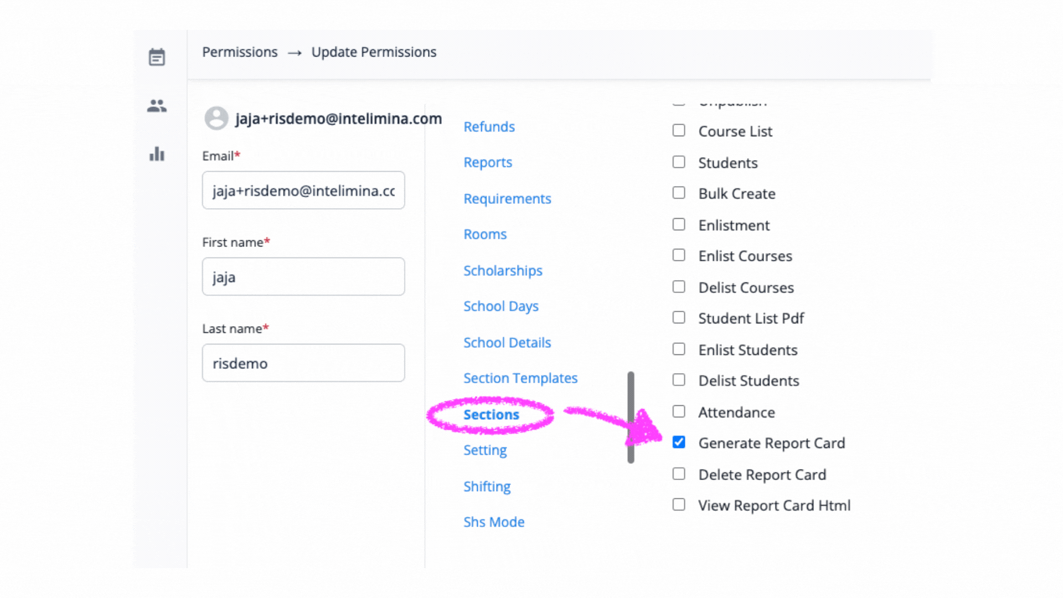Tick the Course List checkbox
The height and width of the screenshot is (598, 1063).
click(x=679, y=131)
